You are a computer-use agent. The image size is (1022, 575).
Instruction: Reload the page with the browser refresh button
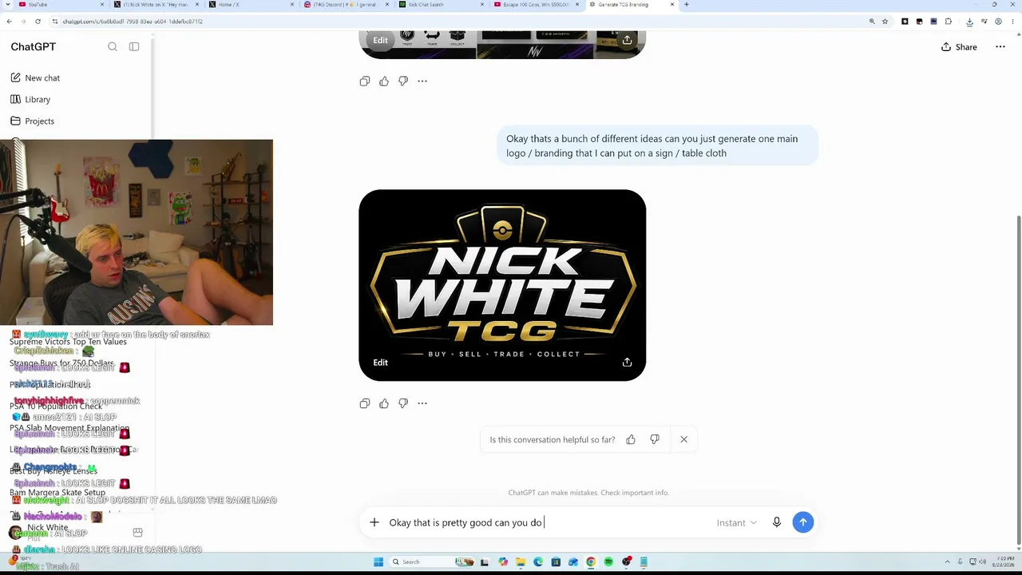coord(38,22)
